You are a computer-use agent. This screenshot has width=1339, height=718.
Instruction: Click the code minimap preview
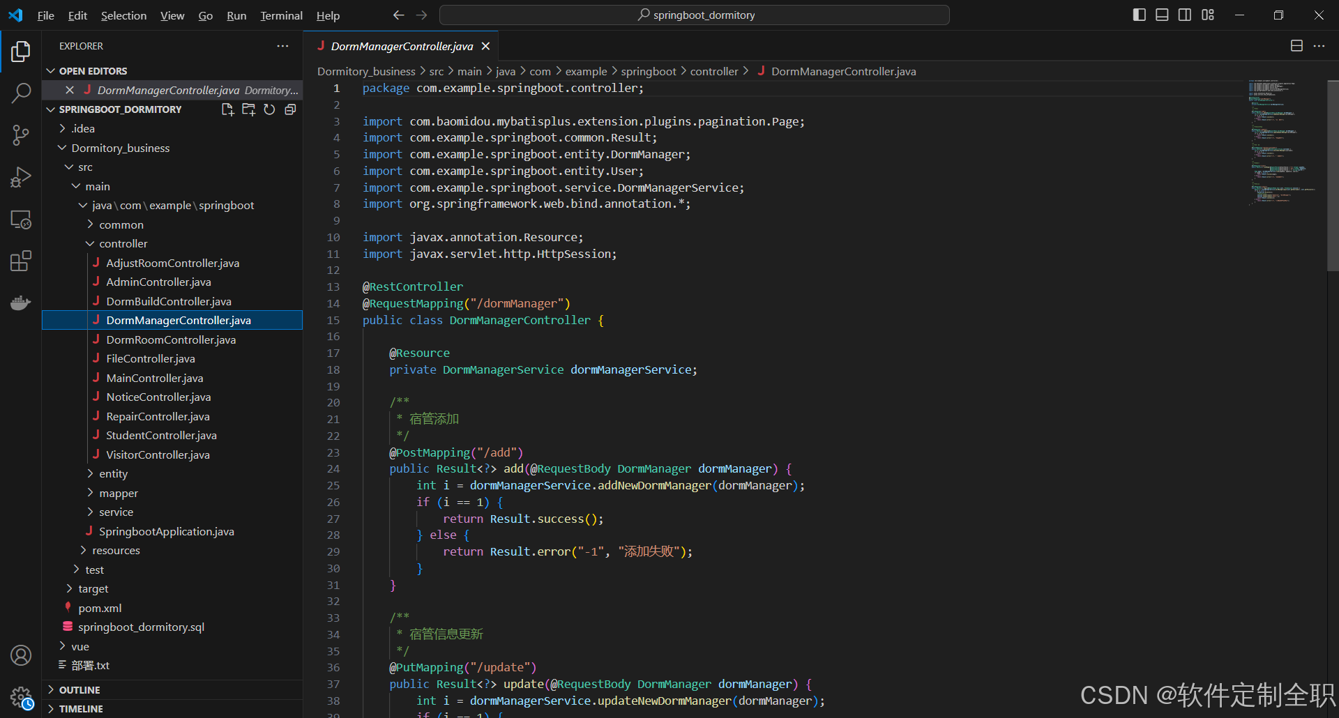coord(1282,142)
